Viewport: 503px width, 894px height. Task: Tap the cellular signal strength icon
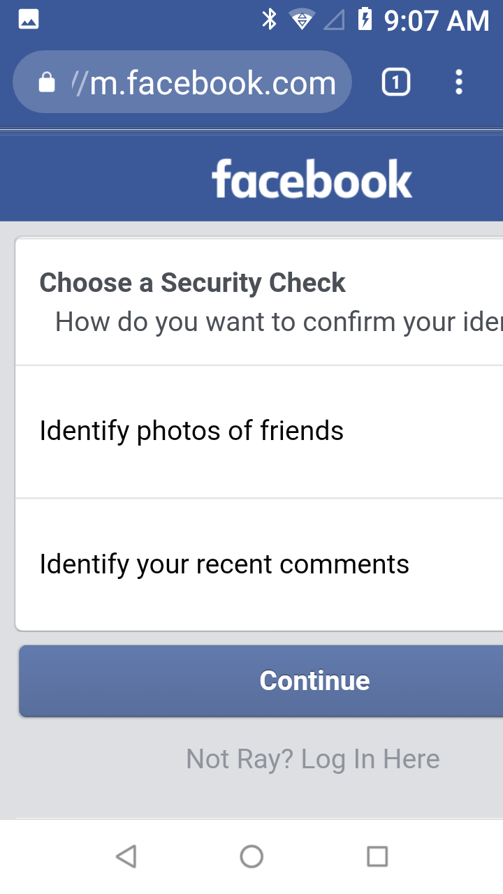334,20
